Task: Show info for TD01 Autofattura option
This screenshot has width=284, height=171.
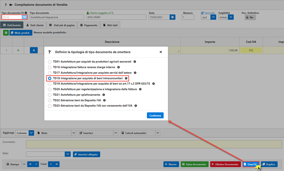Action: point(135,62)
